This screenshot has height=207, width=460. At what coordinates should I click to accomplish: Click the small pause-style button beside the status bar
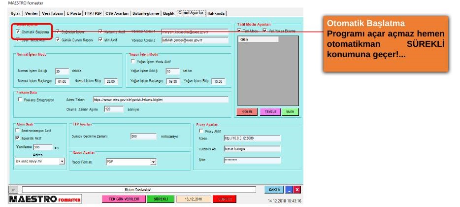pos(12,190)
